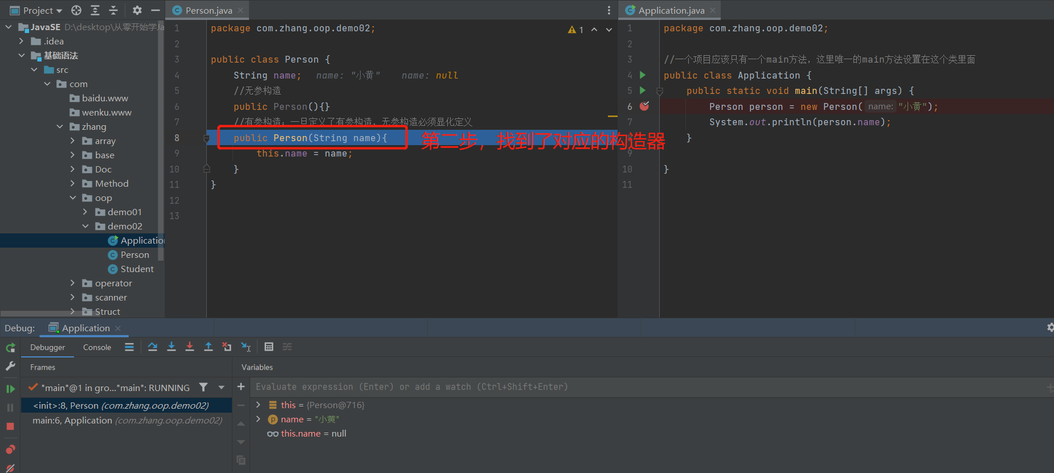Viewport: 1054px width, 473px height.
Task: Open debugger wrench settings
Action: (x=10, y=367)
